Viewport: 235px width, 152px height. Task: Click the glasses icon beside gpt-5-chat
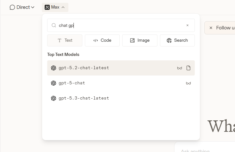pos(188,83)
